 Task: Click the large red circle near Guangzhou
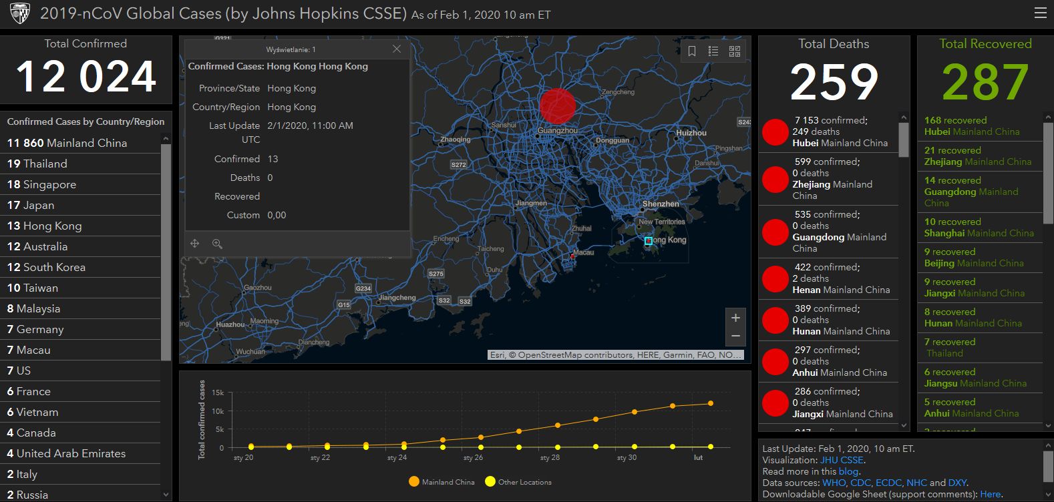(x=557, y=106)
